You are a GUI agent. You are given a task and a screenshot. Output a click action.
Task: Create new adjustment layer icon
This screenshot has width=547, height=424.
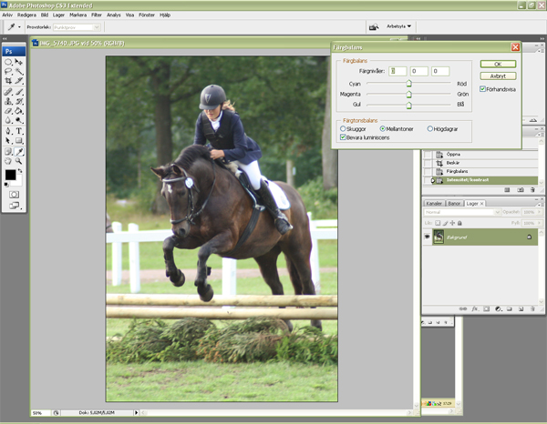coord(498,308)
